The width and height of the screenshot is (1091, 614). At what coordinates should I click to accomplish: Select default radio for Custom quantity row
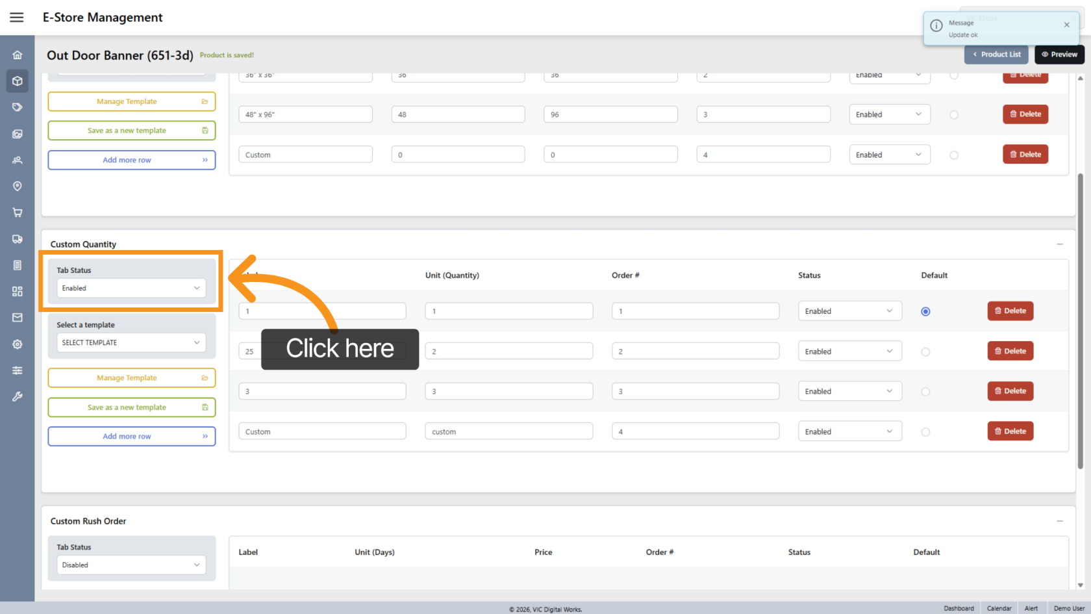click(925, 432)
